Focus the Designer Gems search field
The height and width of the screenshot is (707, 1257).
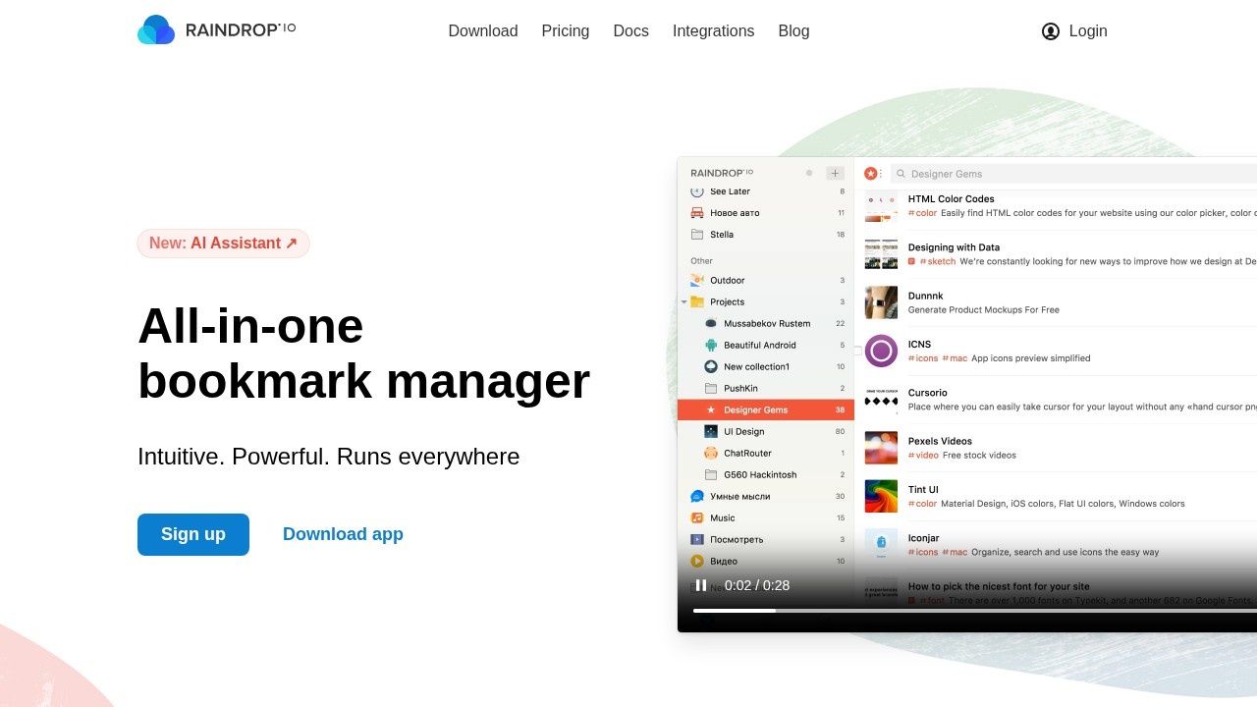(x=1073, y=174)
